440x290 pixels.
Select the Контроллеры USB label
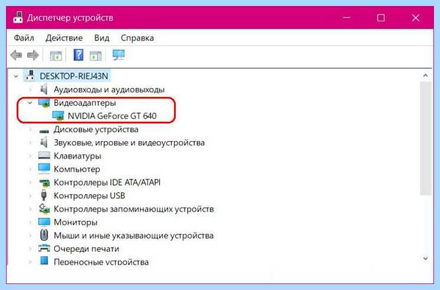click(x=89, y=195)
